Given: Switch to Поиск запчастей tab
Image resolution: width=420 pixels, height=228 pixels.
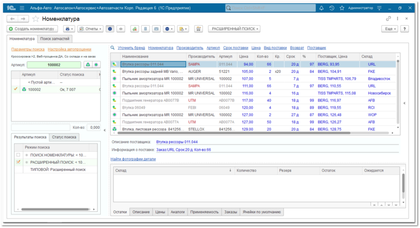Looking at the screenshot, I should (x=55, y=39).
